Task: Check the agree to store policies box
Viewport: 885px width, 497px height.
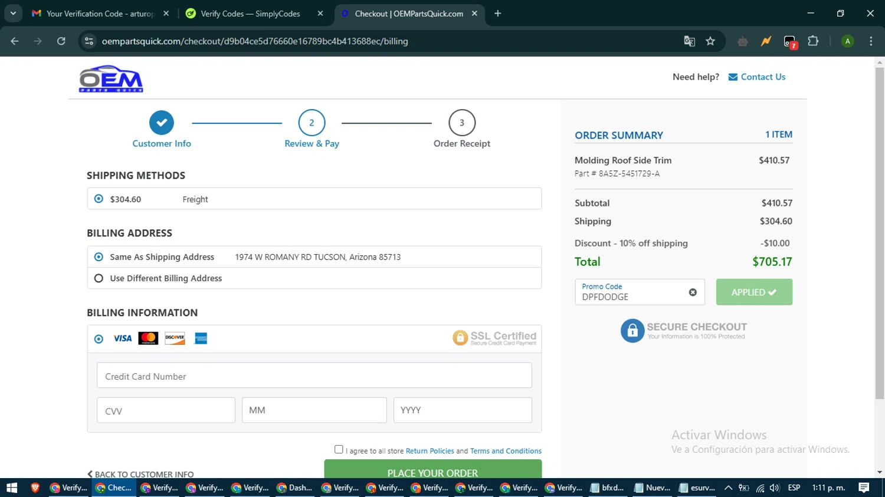Action: point(339,449)
